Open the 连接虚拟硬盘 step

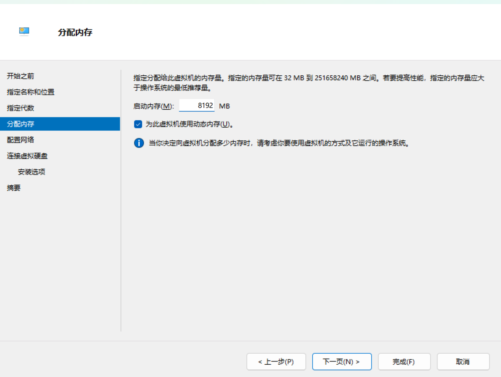tap(27, 156)
